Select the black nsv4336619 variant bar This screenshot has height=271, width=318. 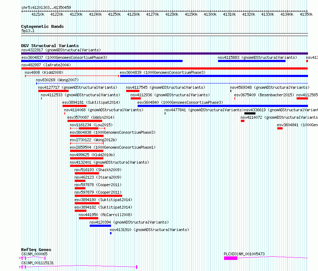250,113
